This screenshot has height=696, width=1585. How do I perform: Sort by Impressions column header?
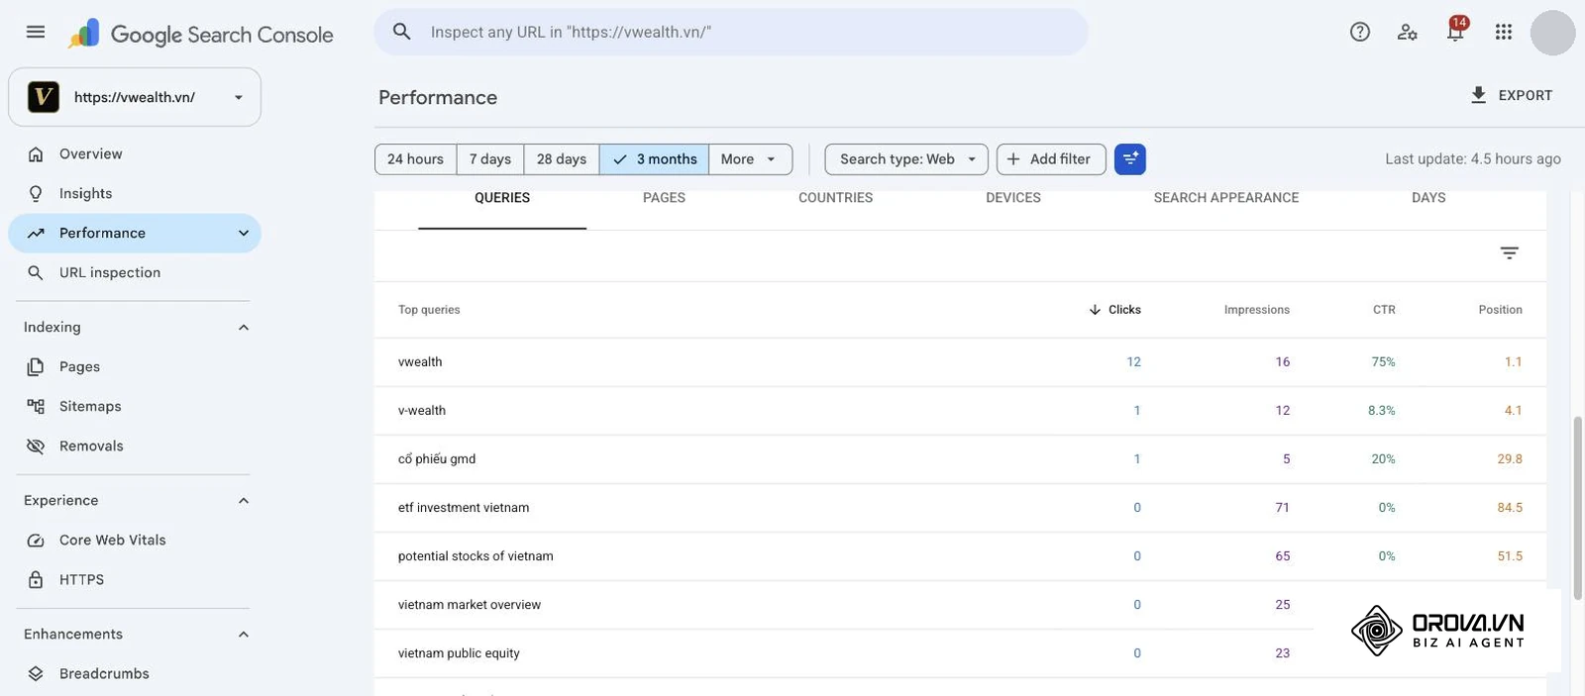tap(1257, 310)
